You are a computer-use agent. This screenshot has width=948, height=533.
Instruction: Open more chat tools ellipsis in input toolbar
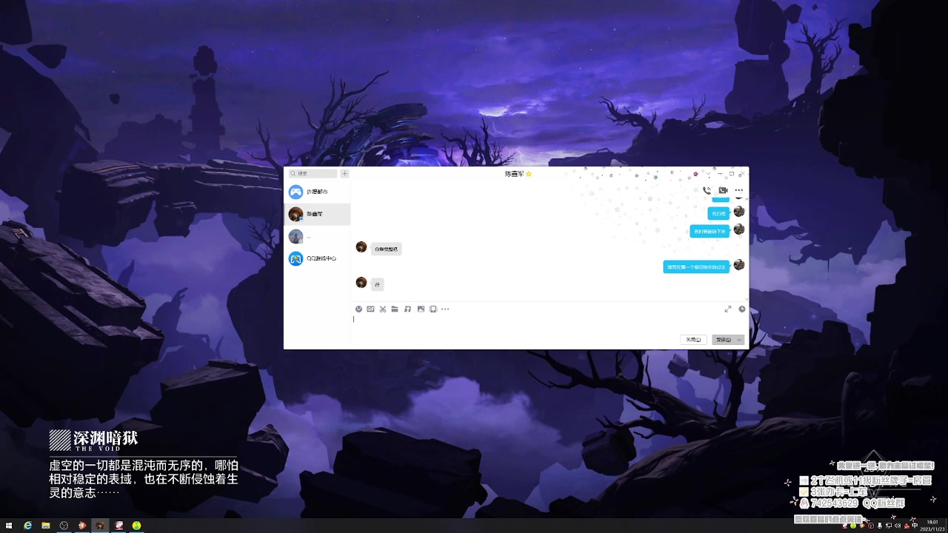pyautogui.click(x=445, y=309)
